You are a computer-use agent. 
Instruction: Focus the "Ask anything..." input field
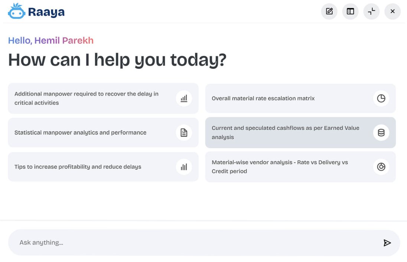point(193,243)
